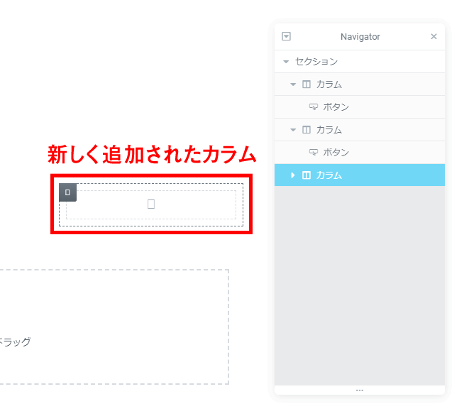Click the second カラム column icon
This screenshot has width=464, height=416.
(x=306, y=130)
